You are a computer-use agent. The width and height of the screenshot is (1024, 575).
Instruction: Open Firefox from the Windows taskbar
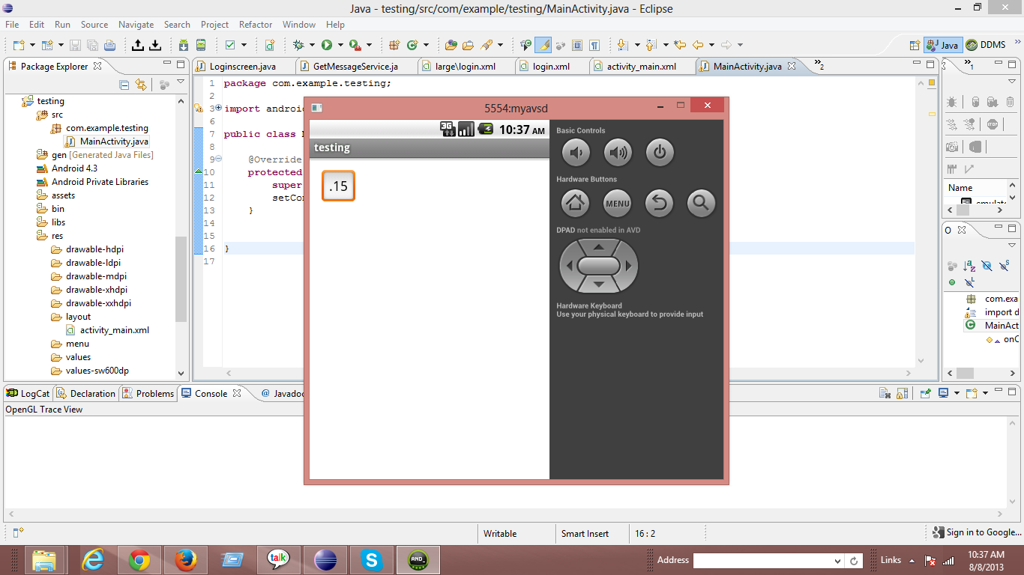tap(185, 559)
